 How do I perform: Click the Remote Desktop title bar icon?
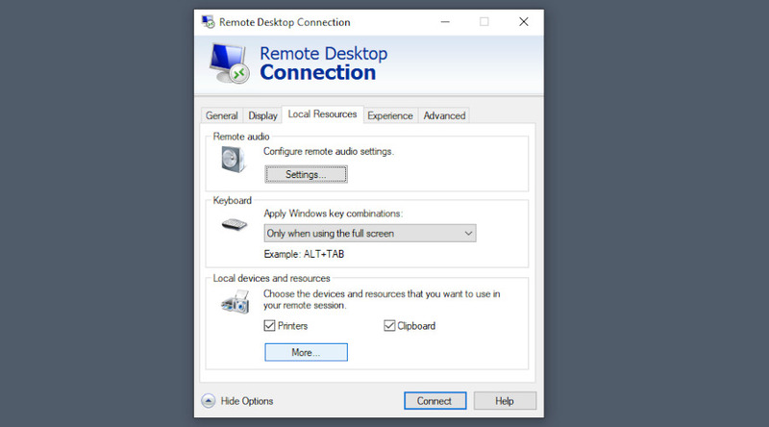coord(209,21)
